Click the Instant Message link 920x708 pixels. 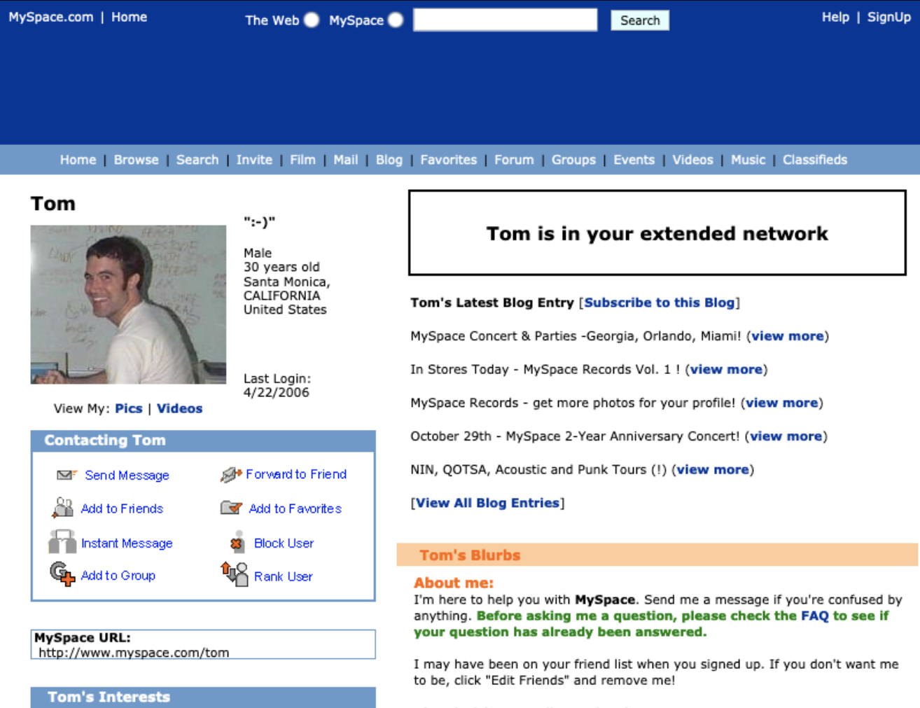click(127, 543)
